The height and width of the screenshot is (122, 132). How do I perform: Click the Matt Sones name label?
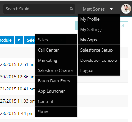(94, 9)
